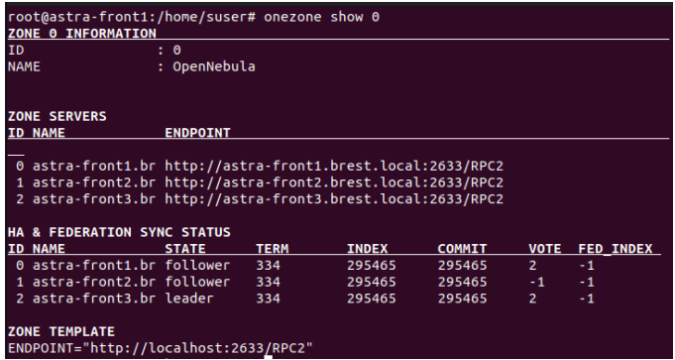Open the astra-front3.brest.local:2633/RPC2 URL
This screenshot has height=360, width=675.
(334, 199)
